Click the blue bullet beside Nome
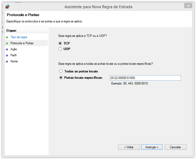196x159 pixels. click(x=7, y=61)
